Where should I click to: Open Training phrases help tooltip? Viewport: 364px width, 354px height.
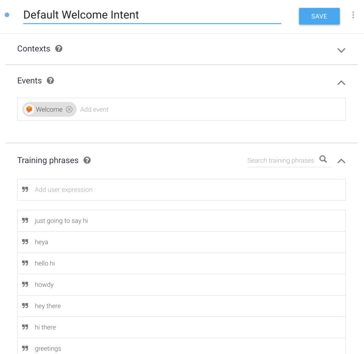(87, 160)
